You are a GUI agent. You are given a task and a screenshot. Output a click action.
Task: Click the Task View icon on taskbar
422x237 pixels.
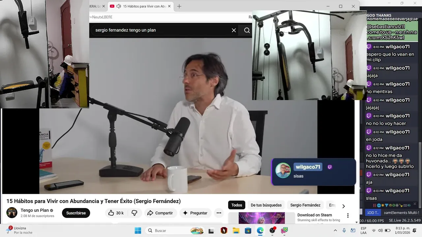(x=211, y=231)
